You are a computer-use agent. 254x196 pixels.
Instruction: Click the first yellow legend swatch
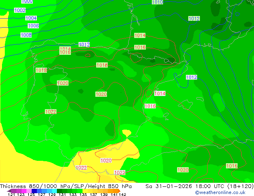click(x=85, y=191)
